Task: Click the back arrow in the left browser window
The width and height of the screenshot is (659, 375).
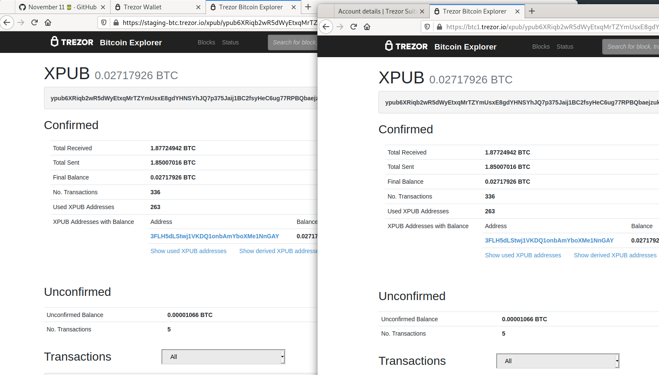Action: (x=7, y=22)
